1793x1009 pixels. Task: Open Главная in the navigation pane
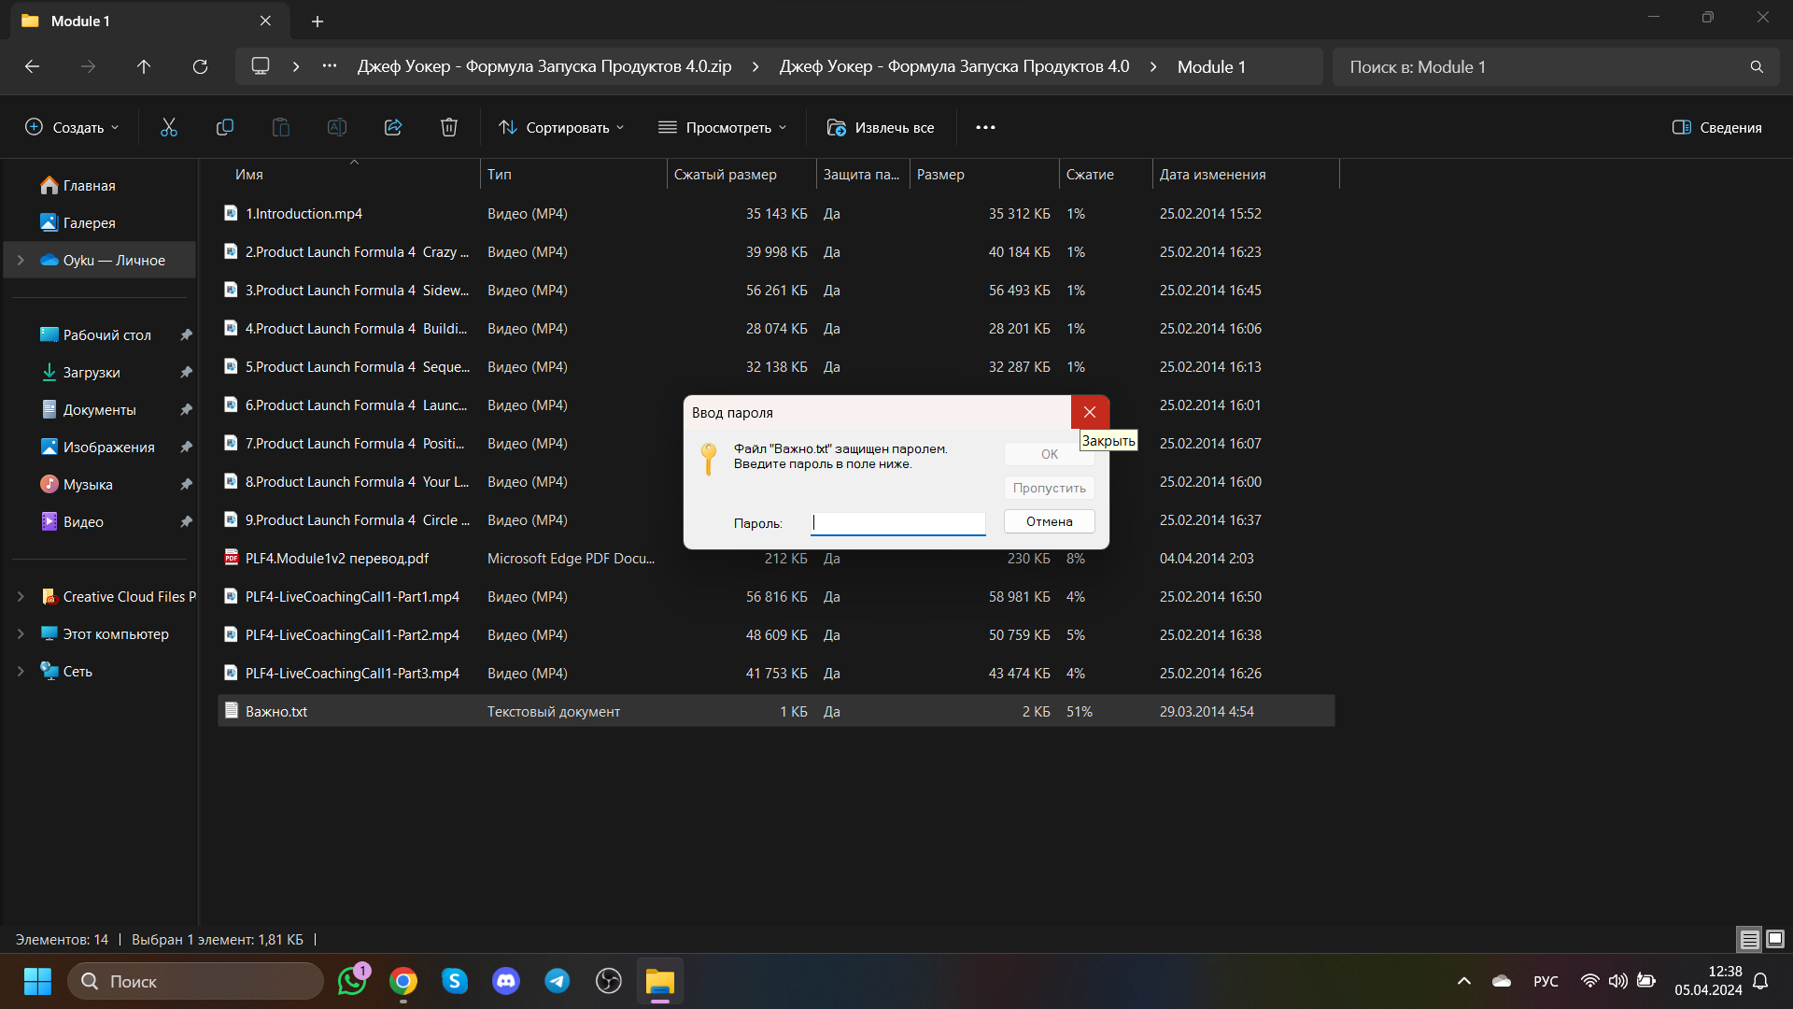[x=90, y=186]
